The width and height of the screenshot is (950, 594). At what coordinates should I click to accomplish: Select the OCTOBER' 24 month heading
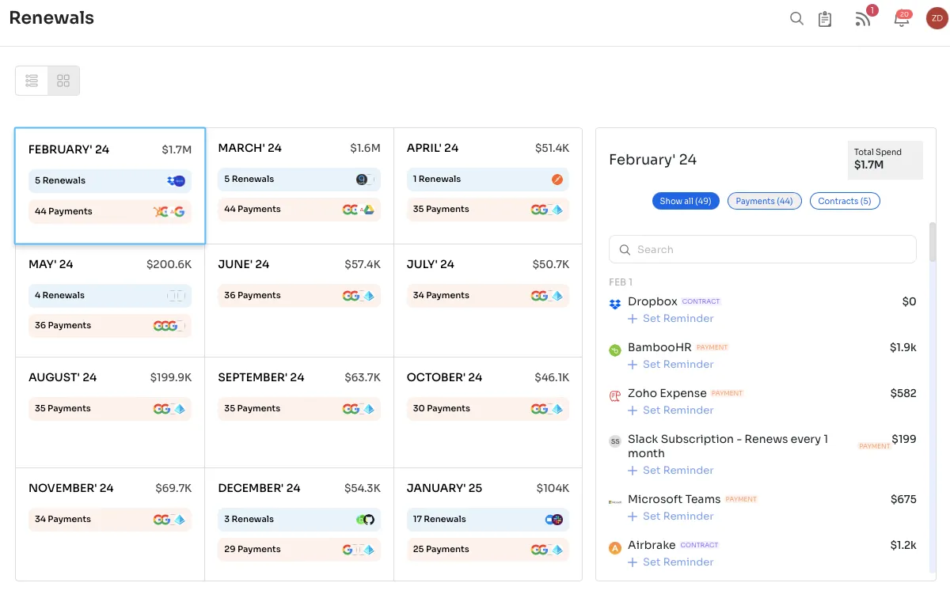[444, 377]
